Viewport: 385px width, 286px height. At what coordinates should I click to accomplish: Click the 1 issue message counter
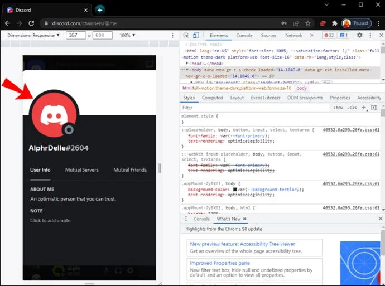(344, 35)
